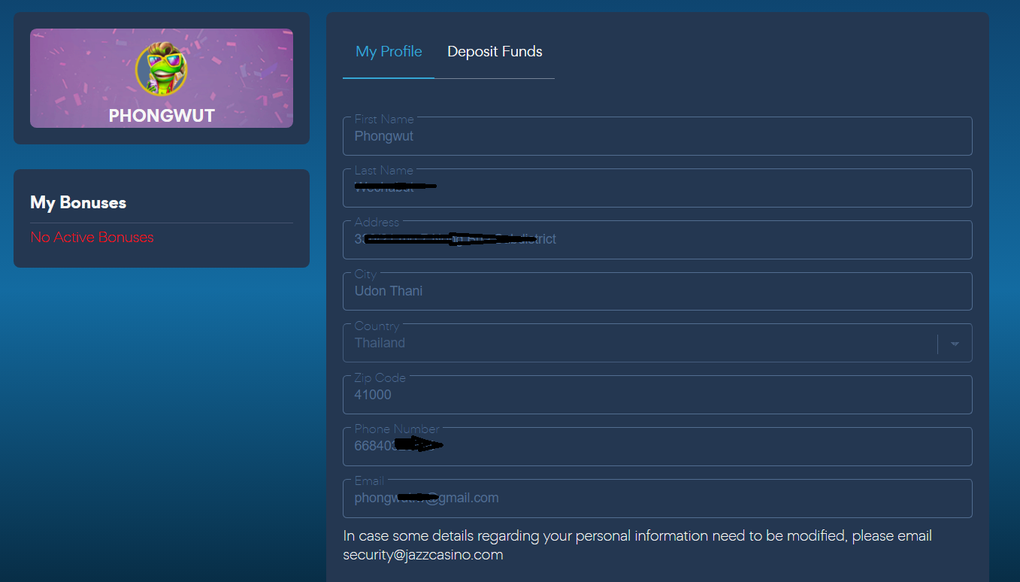This screenshot has width=1020, height=582.
Task: Click the First Name field label
Action: pos(384,119)
